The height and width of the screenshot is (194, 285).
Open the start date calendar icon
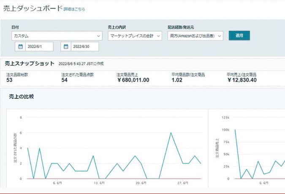[20, 46]
